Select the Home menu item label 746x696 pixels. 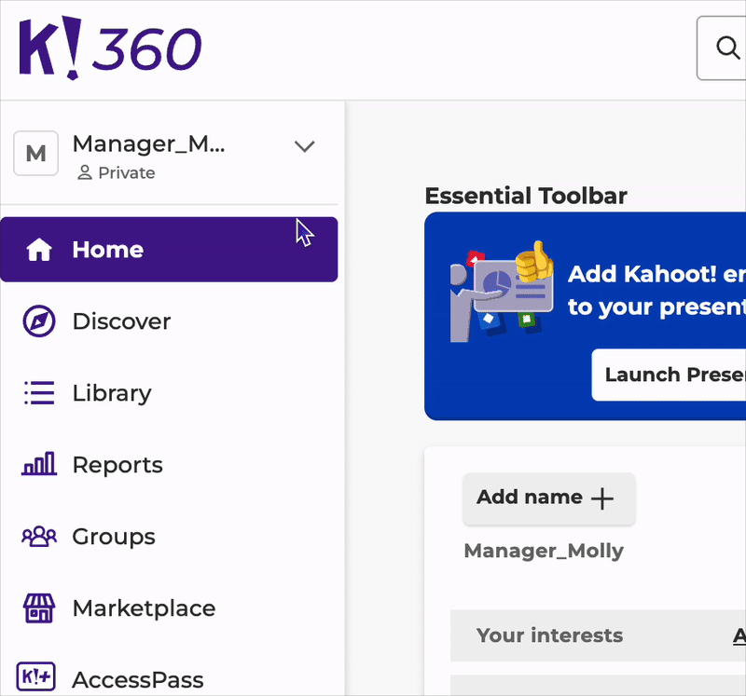click(108, 250)
